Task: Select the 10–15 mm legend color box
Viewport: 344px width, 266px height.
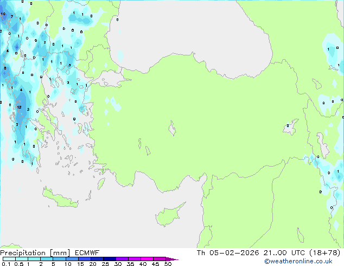Action: click(x=72, y=259)
